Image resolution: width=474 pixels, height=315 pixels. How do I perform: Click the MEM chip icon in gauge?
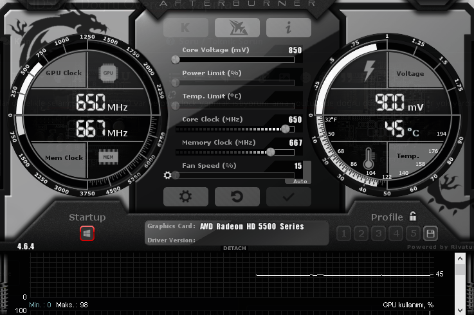108,157
